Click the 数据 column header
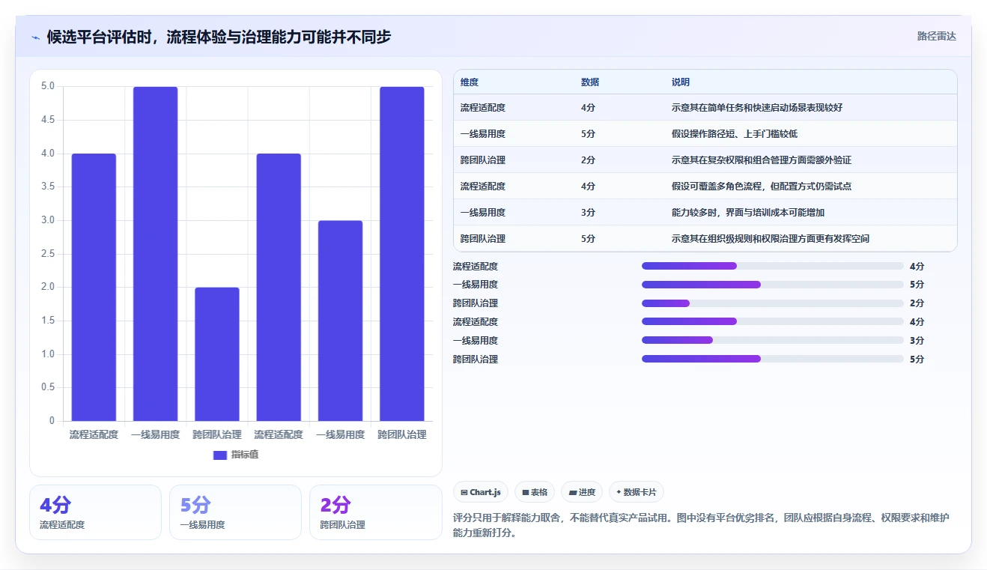The height and width of the screenshot is (570, 987). pyautogui.click(x=590, y=82)
